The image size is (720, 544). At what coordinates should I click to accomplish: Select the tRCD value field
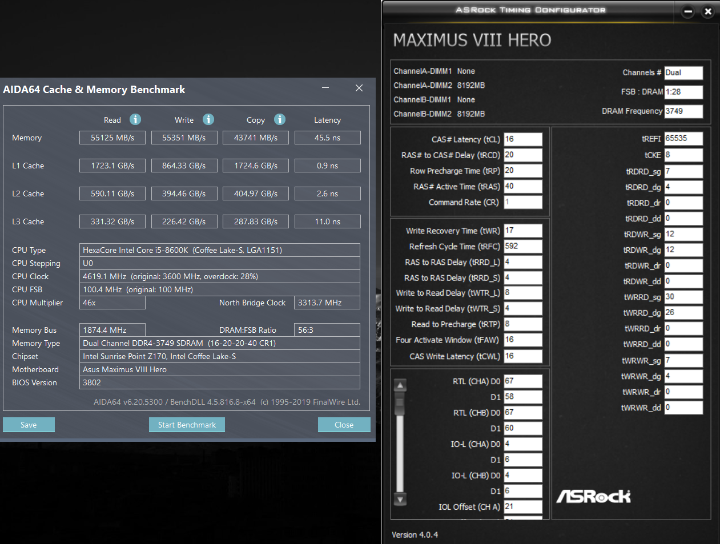[523, 155]
